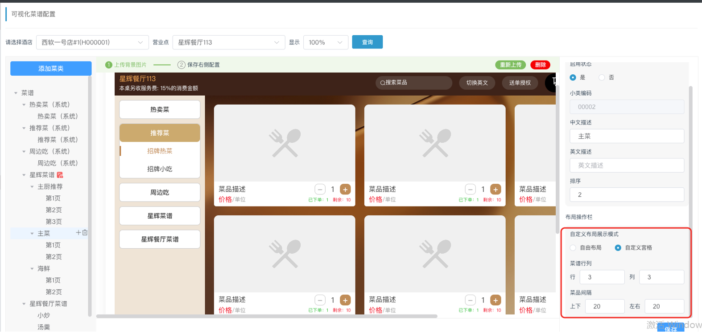702x332 pixels.
Task: Open the 星辉餐厅113 营业点 dropdown
Action: coord(228,42)
